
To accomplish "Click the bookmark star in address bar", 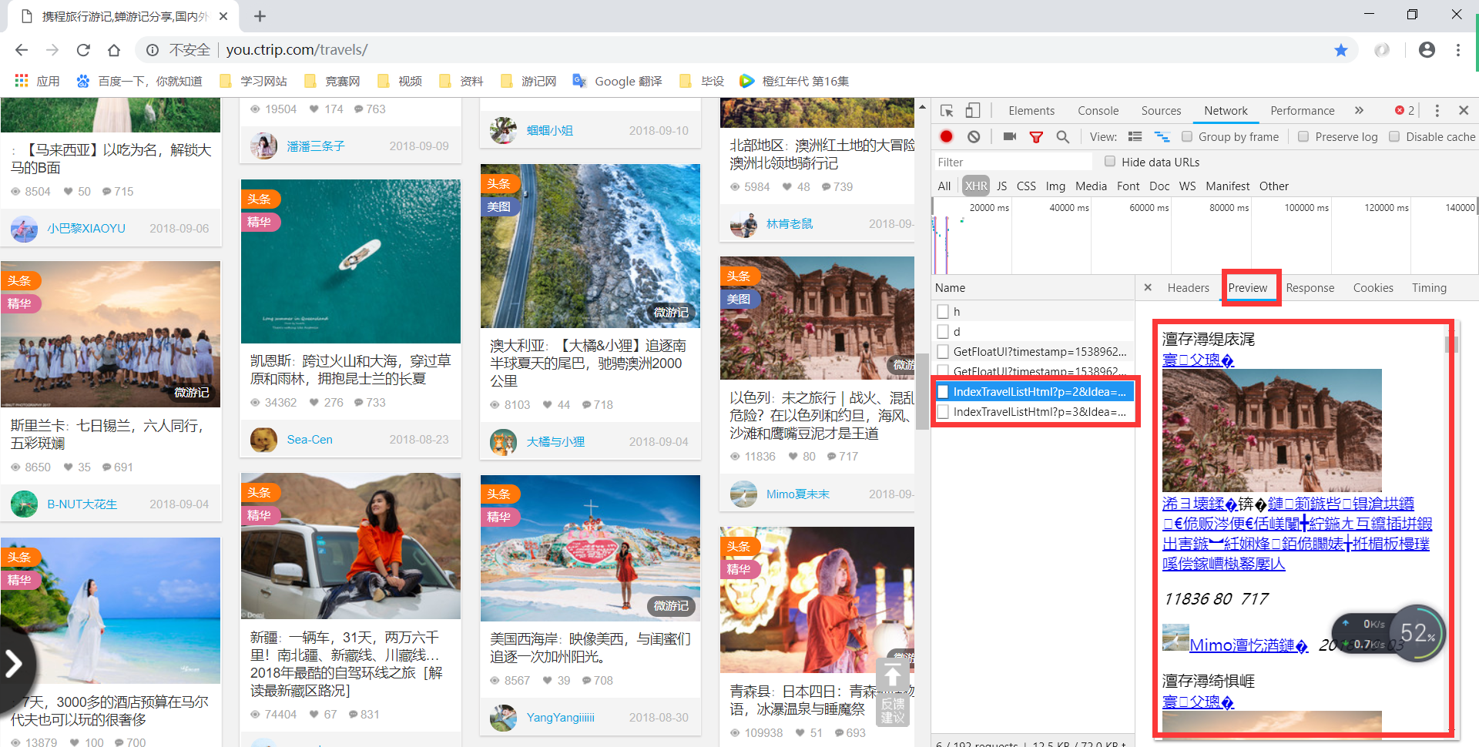I will (x=1341, y=50).
